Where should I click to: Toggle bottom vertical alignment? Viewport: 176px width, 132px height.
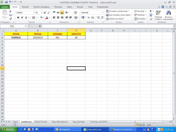pos(62,12)
